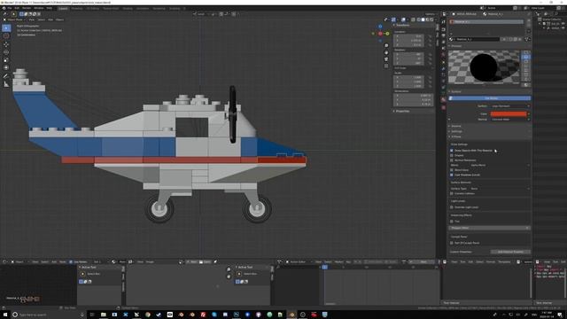567x319 pixels.
Task: Toggle the Tint checkbox
Action: tap(452, 222)
